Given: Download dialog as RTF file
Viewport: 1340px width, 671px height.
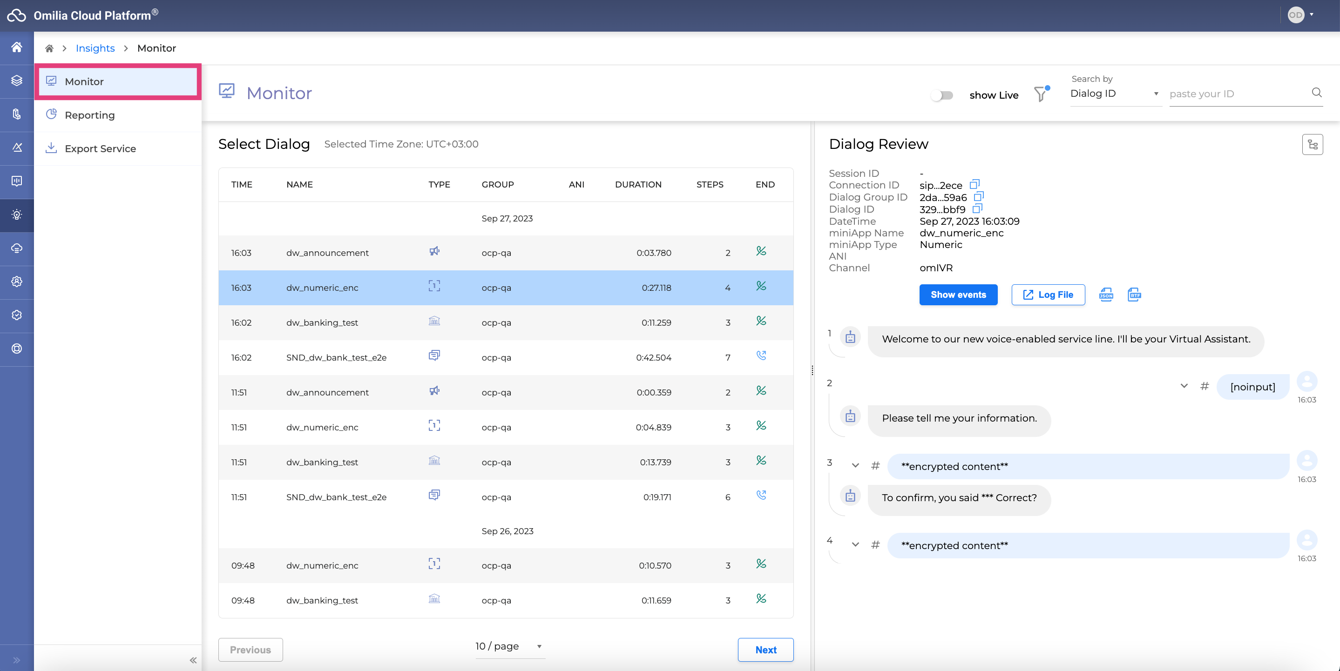Looking at the screenshot, I should pos(1134,295).
